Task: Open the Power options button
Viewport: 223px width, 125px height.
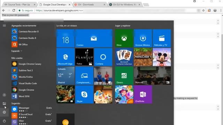Action: (4, 121)
